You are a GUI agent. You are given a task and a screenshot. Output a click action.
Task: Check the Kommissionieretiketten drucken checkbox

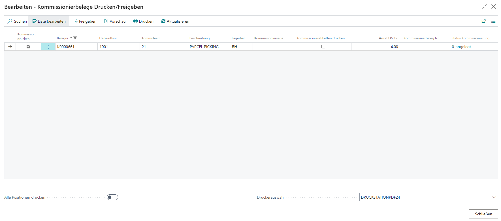tap(323, 47)
